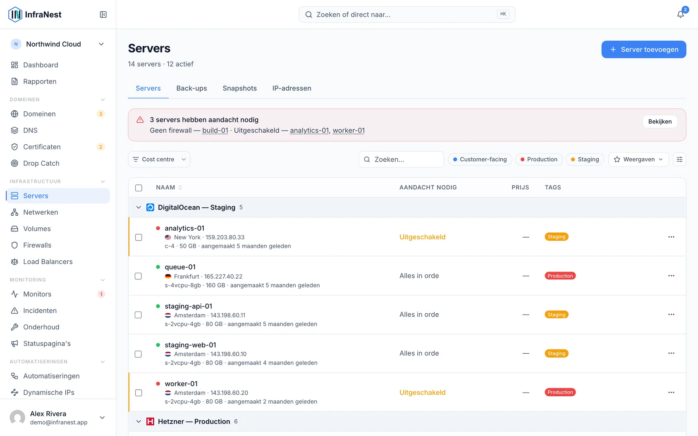Collapse the Automatiseringen sidebar section
This screenshot has height=436, width=698.
103,362
